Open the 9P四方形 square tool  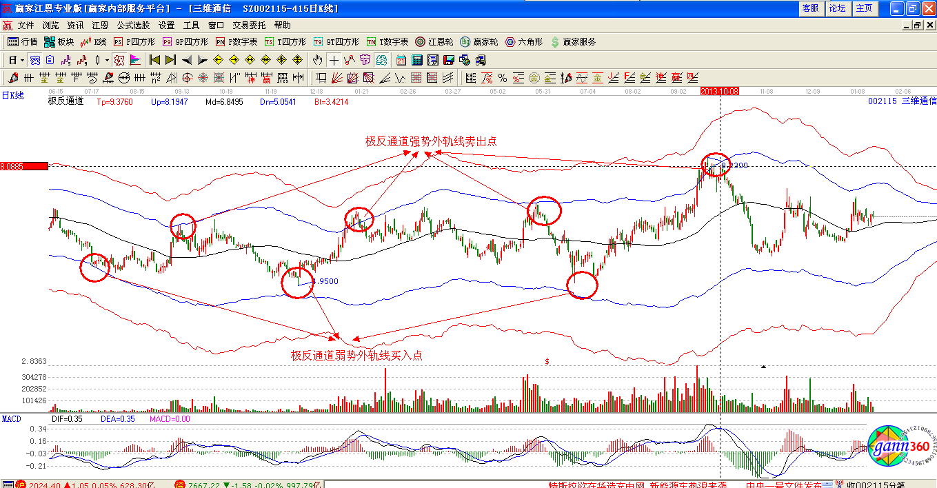(x=185, y=42)
